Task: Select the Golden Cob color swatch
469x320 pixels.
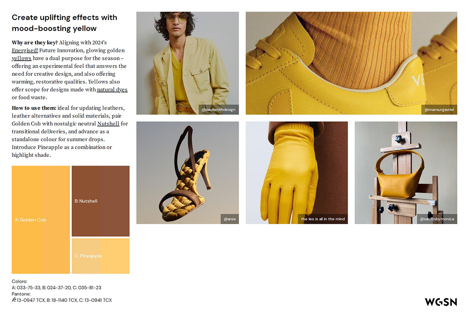Action: tap(41, 220)
